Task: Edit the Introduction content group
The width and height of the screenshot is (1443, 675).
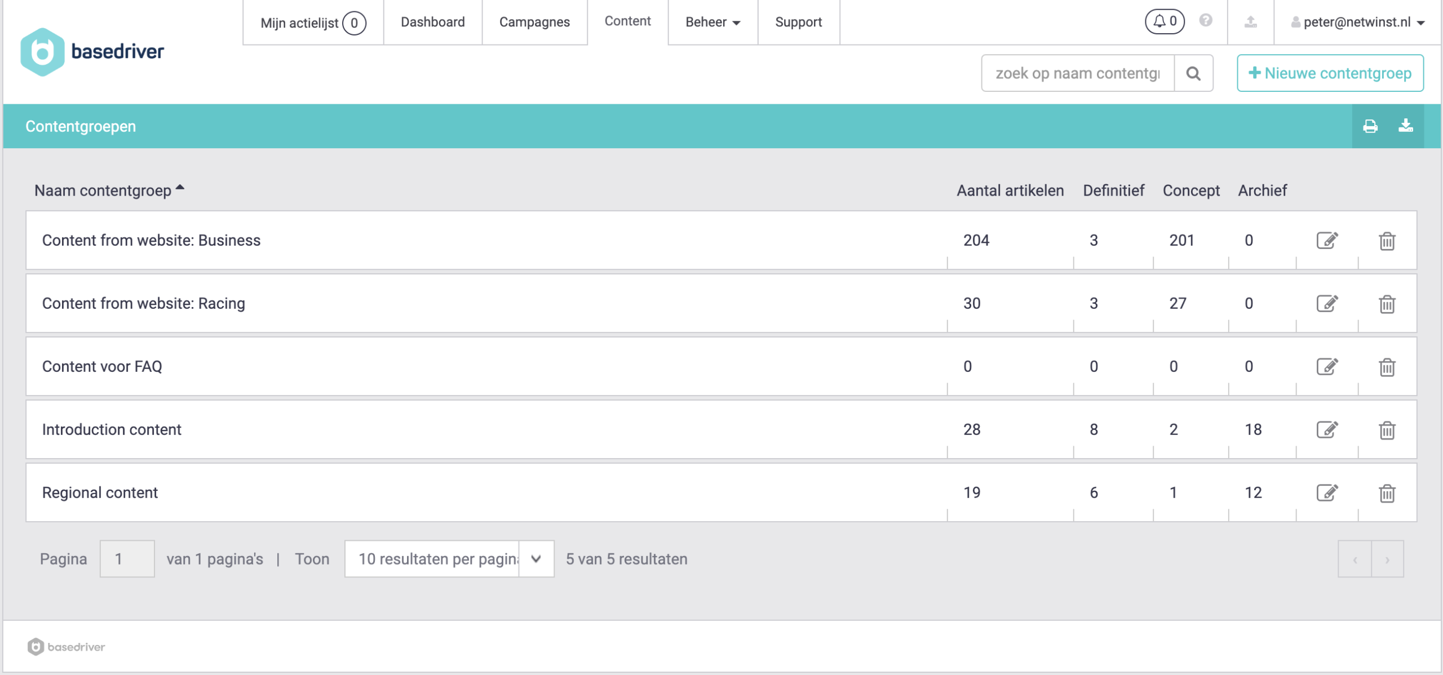Action: pos(1327,429)
